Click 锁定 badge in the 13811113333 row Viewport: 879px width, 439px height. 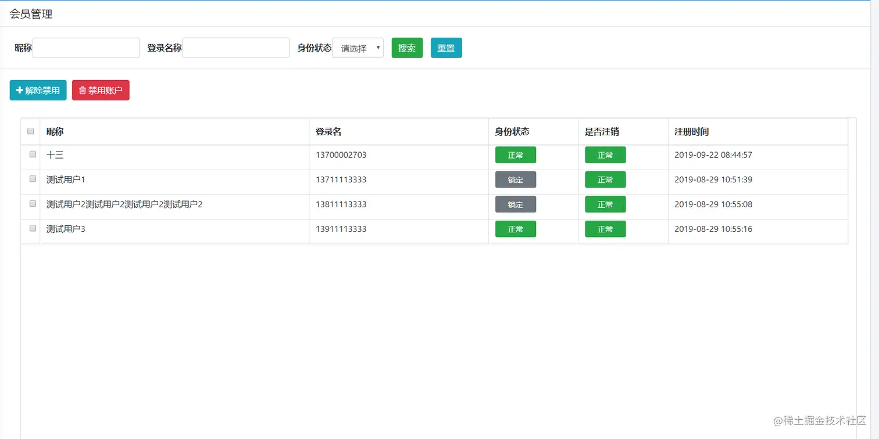click(516, 204)
